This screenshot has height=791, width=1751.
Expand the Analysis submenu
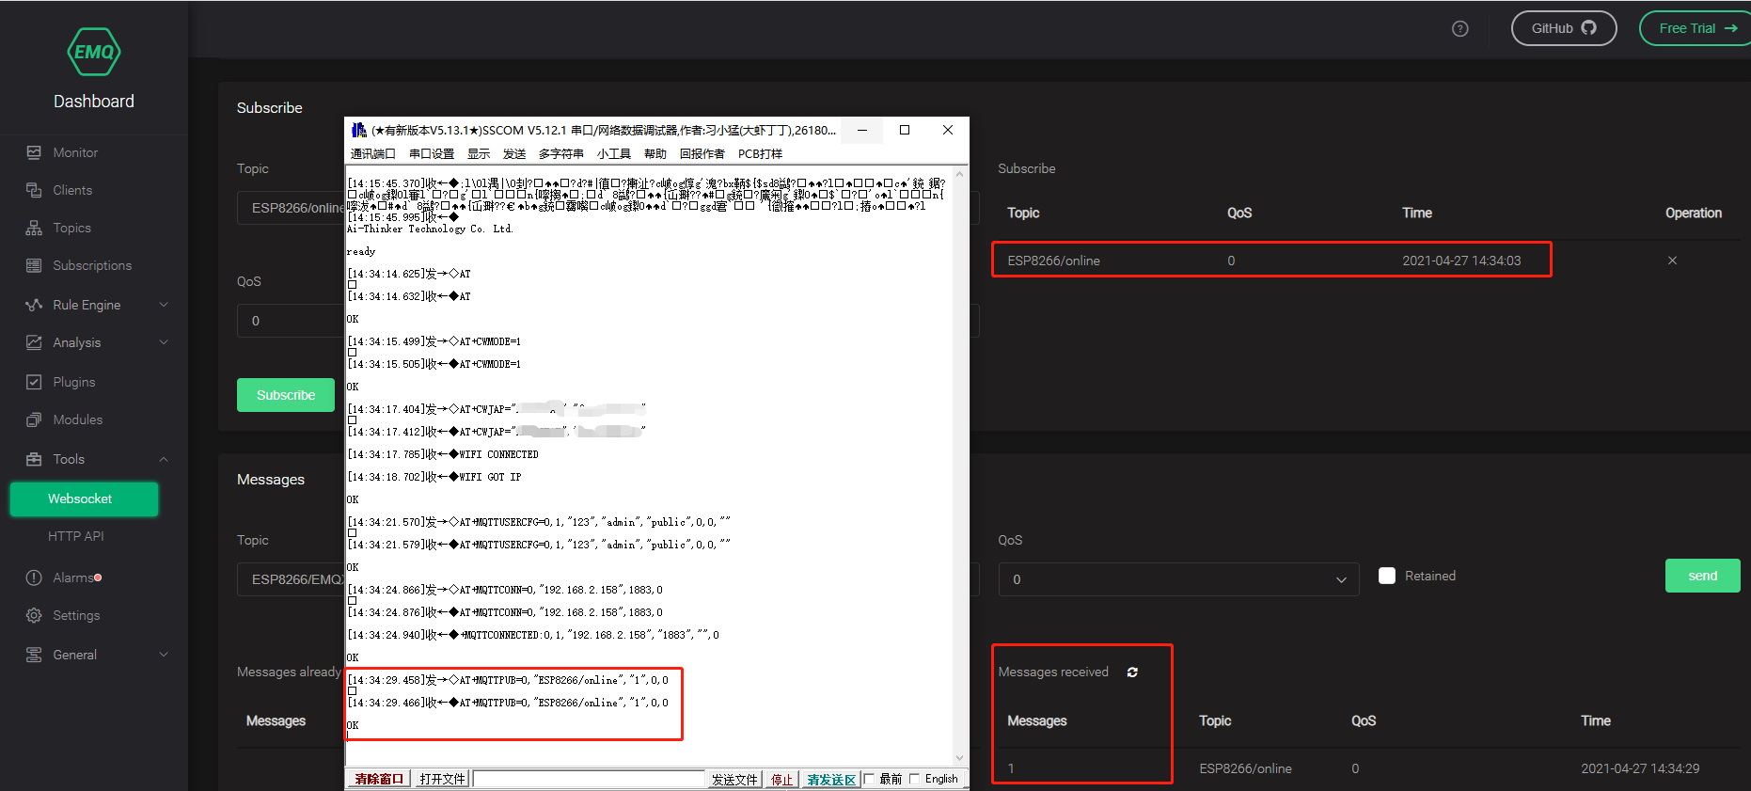[164, 342]
